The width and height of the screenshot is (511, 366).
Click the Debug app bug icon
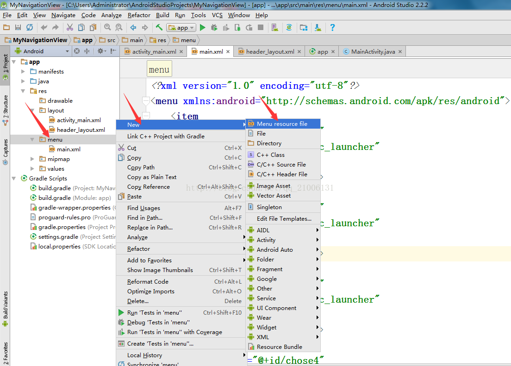coord(214,28)
